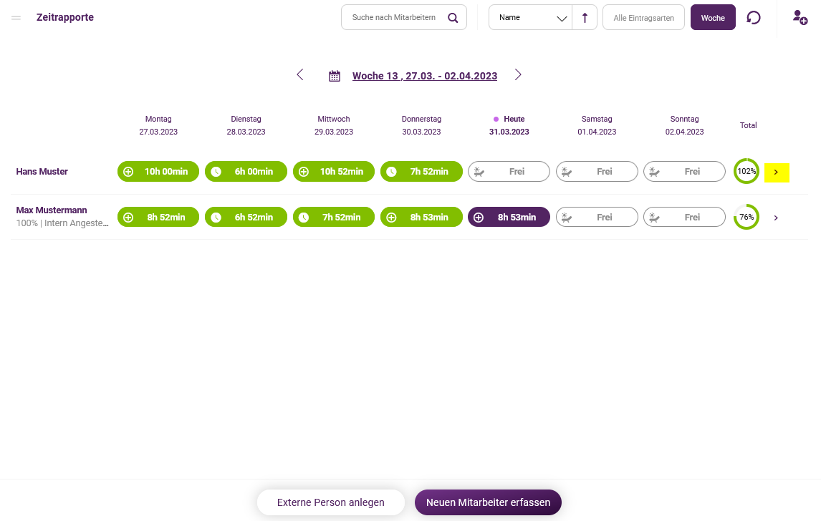Image resolution: width=821 pixels, height=521 pixels.
Task: Click Max Mustermann's Sunday Frei pill
Action: 684,217
